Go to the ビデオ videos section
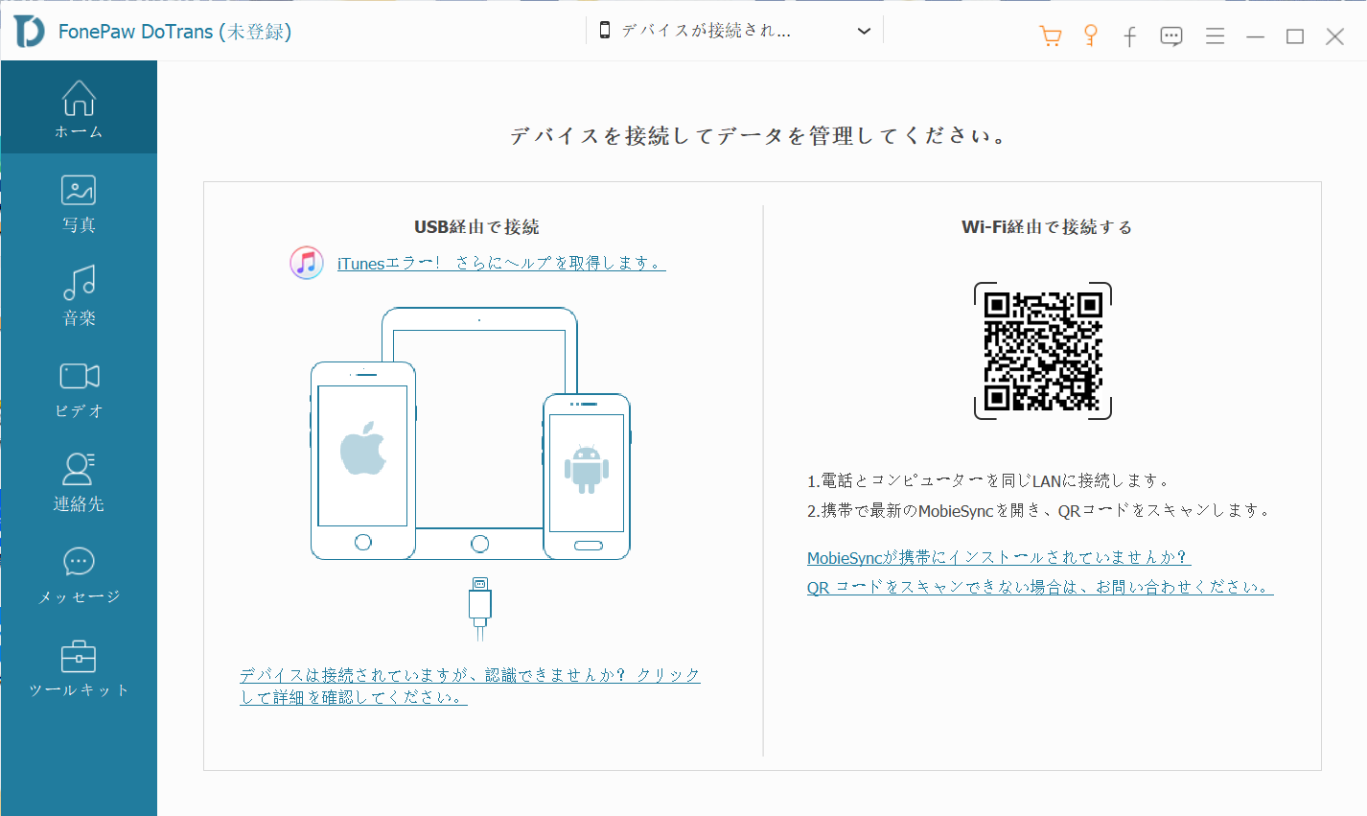 (x=79, y=389)
